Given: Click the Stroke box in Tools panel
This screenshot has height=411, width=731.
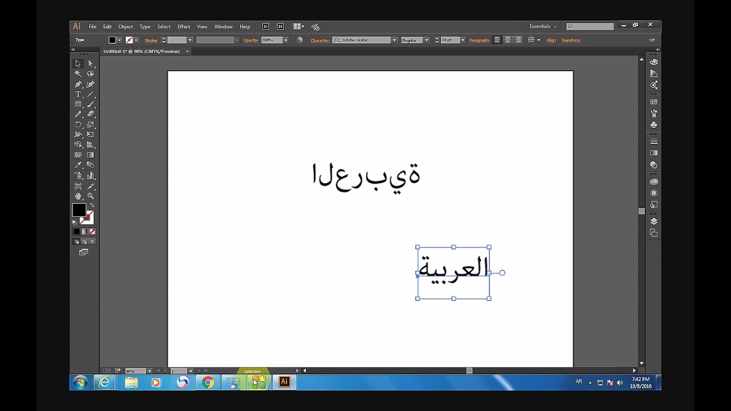Looking at the screenshot, I should [x=87, y=217].
